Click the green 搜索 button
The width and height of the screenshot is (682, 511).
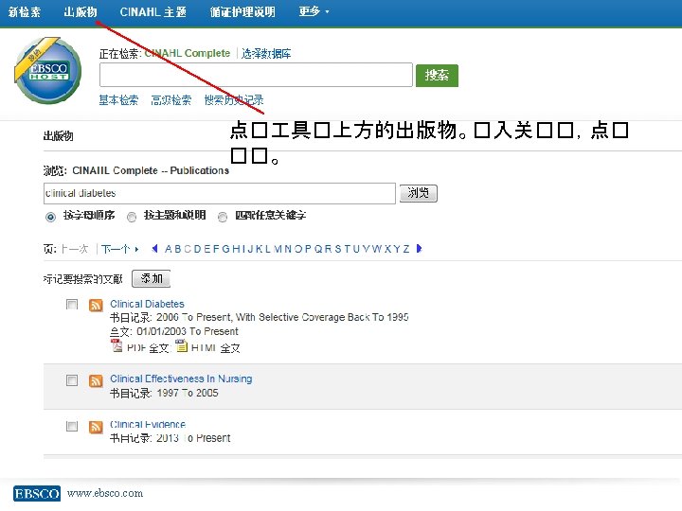point(437,75)
